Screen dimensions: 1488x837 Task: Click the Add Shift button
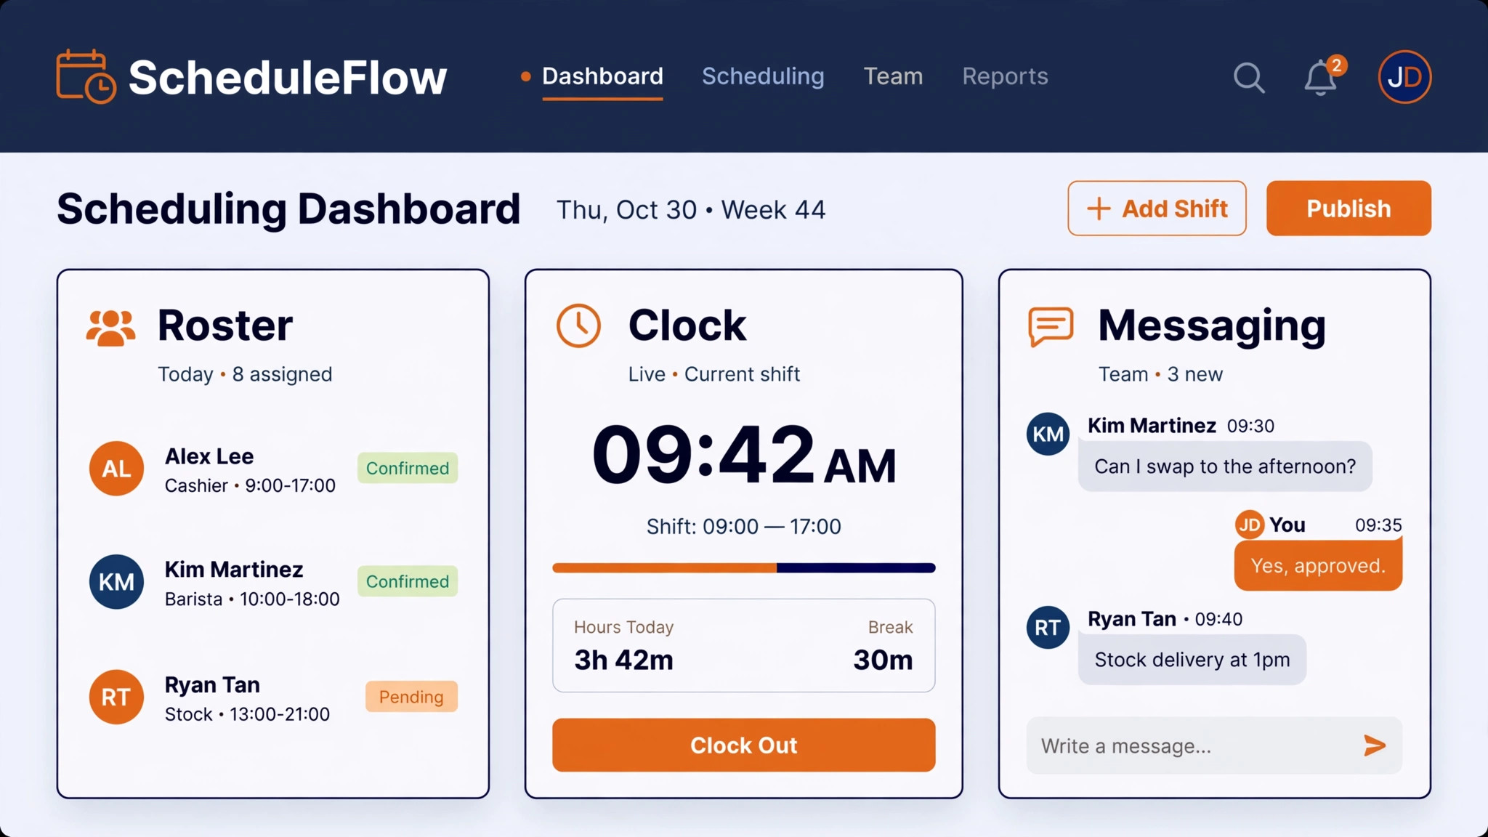(1157, 209)
